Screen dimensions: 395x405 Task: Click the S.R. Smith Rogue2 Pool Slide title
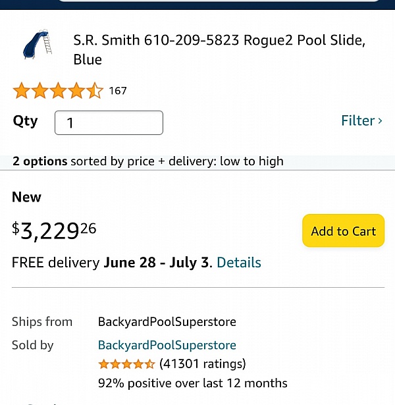click(219, 49)
